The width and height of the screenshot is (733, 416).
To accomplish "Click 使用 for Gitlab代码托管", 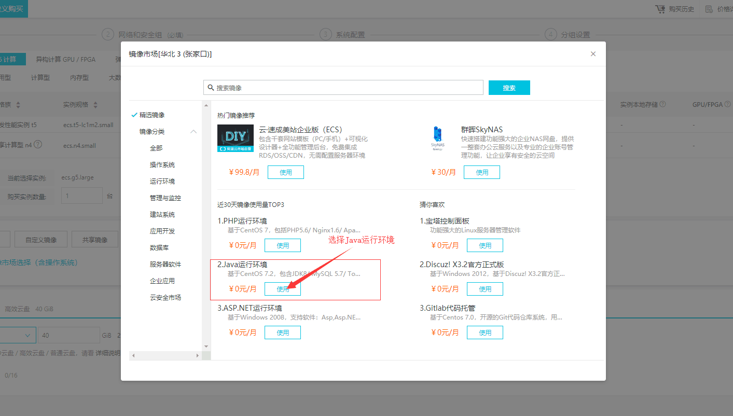I will [x=485, y=332].
